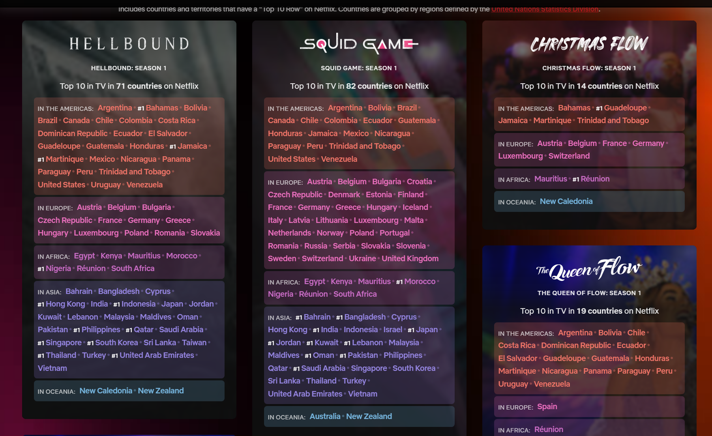Click Iceland in Squid Game Europe list
The image size is (712, 436).
pyautogui.click(x=415, y=208)
